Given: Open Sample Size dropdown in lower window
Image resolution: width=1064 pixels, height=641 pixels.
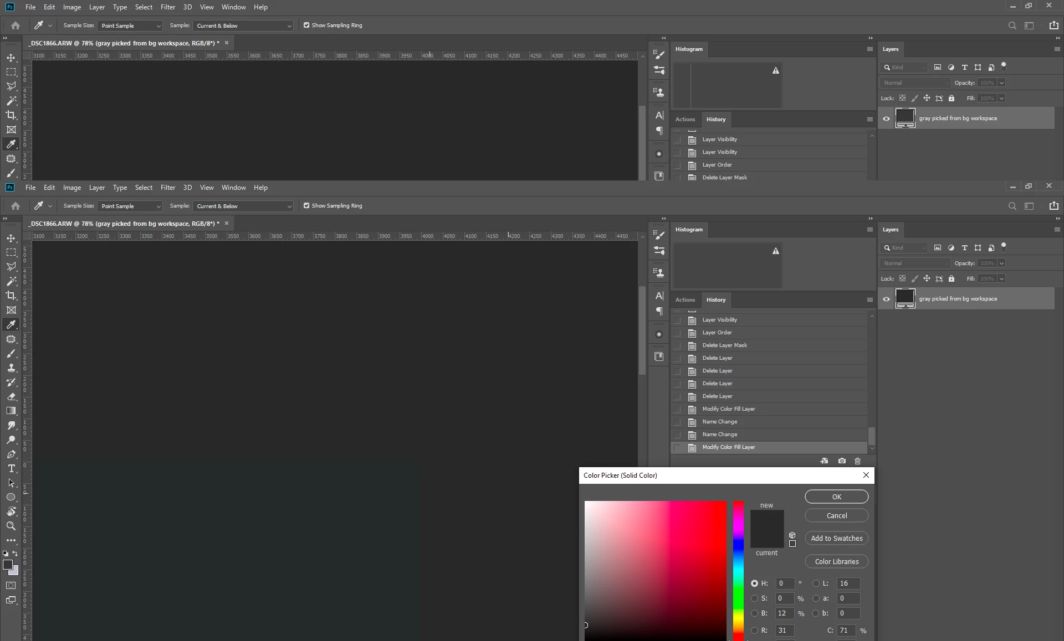Looking at the screenshot, I should (x=130, y=206).
